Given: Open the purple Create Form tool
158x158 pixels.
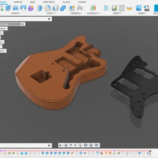Looking at the screenshot, I should 31,8.
